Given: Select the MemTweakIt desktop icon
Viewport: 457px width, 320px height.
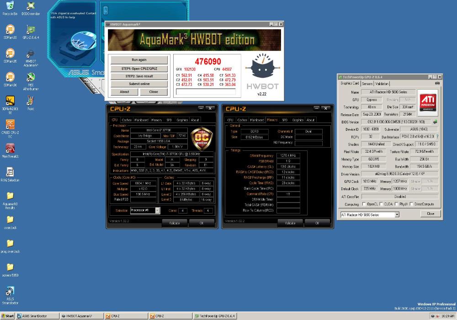Looking at the screenshot, I should click(x=10, y=150).
